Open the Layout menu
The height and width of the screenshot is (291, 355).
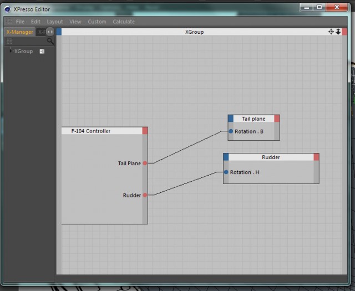54,22
